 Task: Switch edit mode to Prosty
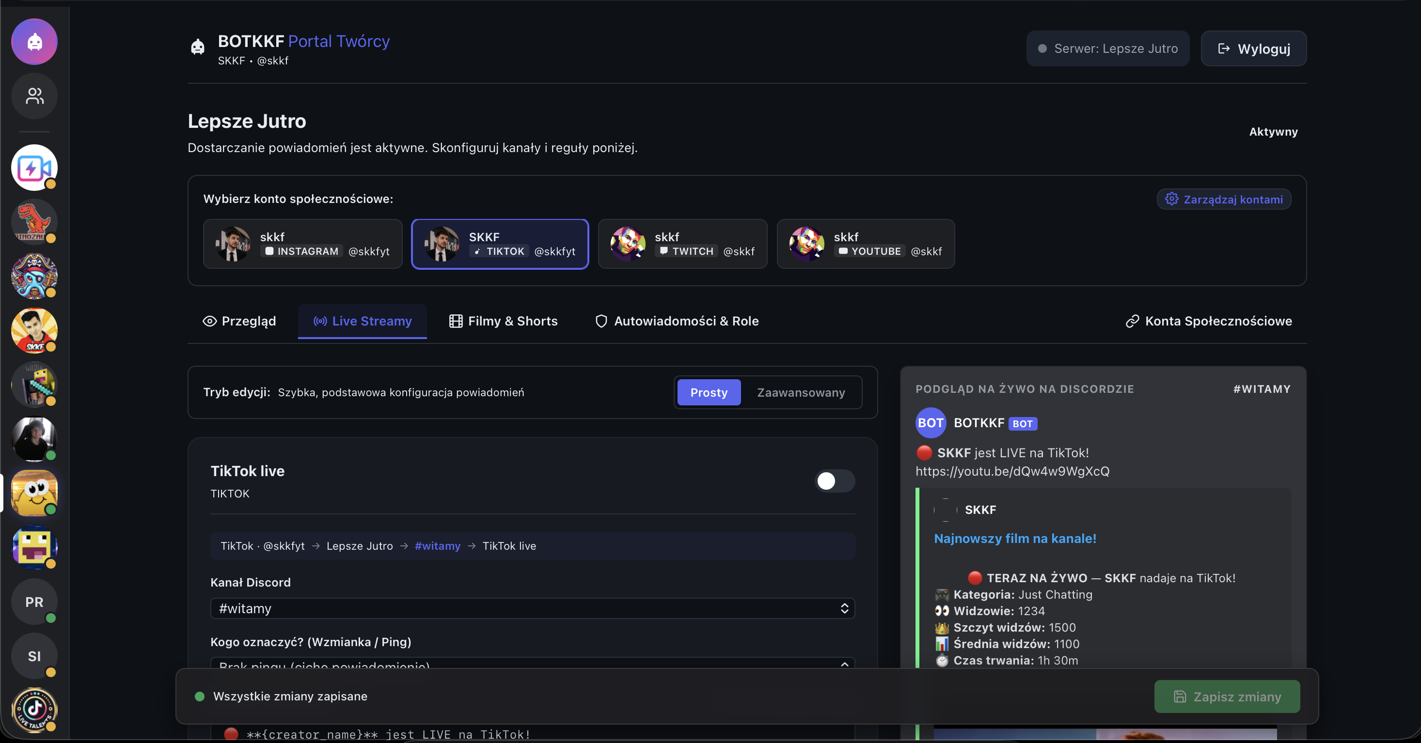coord(709,392)
